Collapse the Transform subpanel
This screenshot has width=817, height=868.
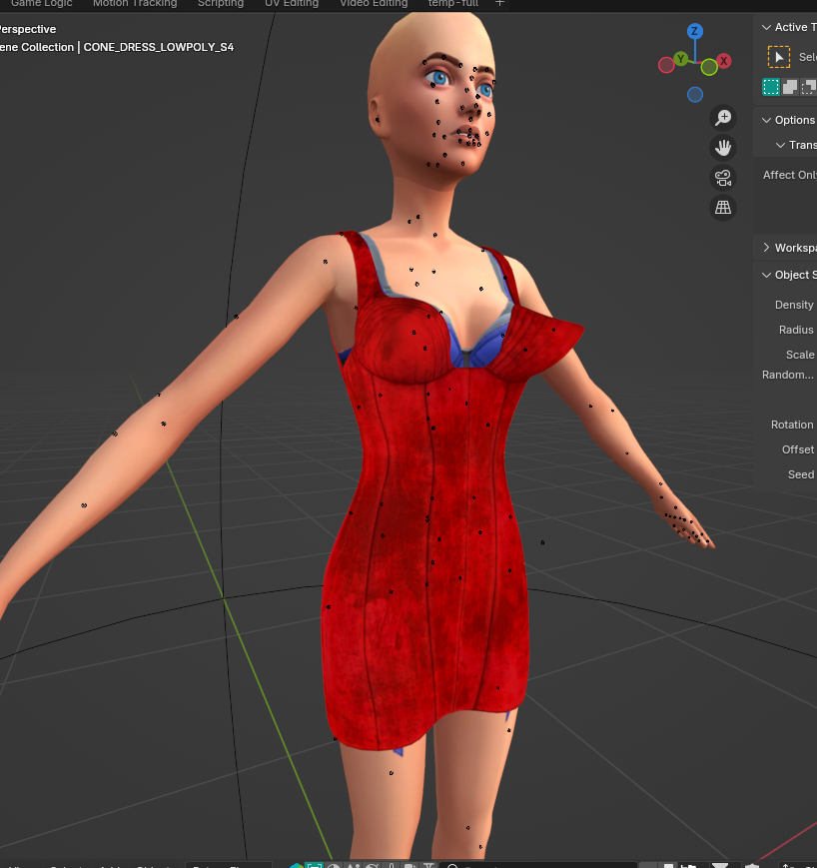(780, 145)
